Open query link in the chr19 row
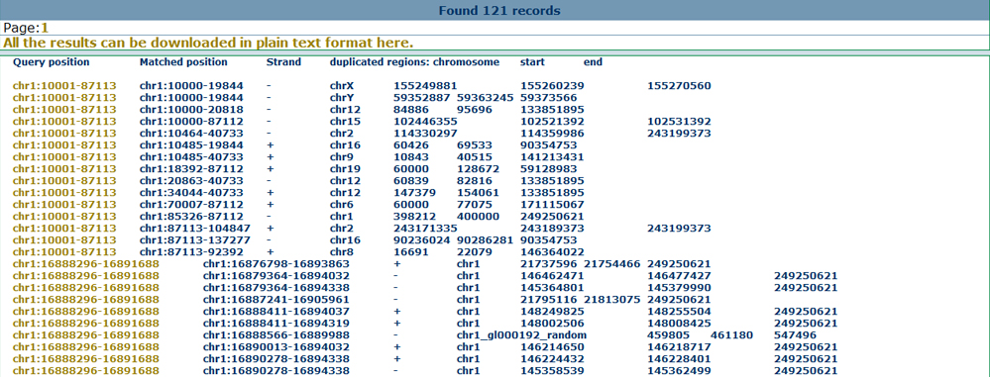This screenshot has width=990, height=377. click(x=64, y=168)
